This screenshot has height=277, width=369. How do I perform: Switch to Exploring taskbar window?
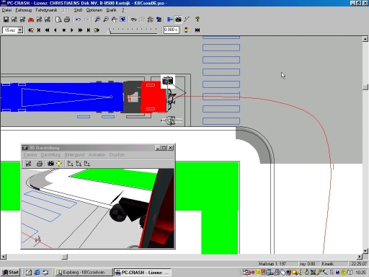(84, 273)
